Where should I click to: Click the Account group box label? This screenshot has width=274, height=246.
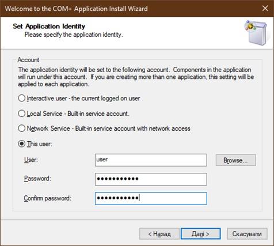(x=28, y=60)
